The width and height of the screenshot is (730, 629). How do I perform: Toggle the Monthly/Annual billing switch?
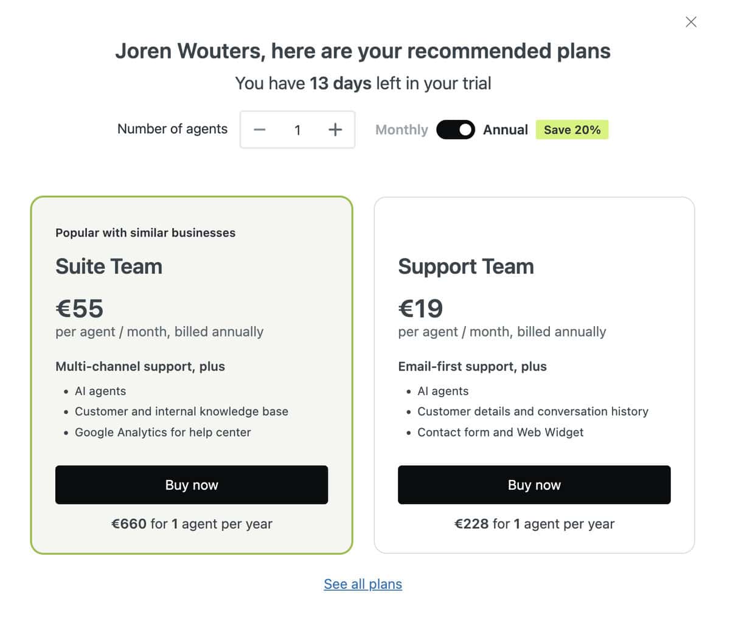(x=456, y=130)
